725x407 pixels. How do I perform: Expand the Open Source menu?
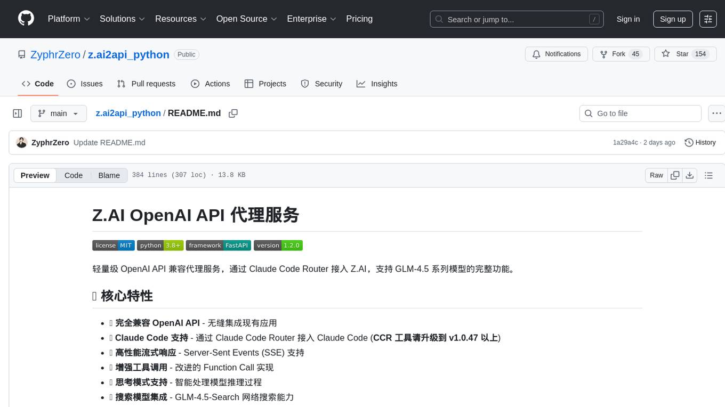click(247, 19)
